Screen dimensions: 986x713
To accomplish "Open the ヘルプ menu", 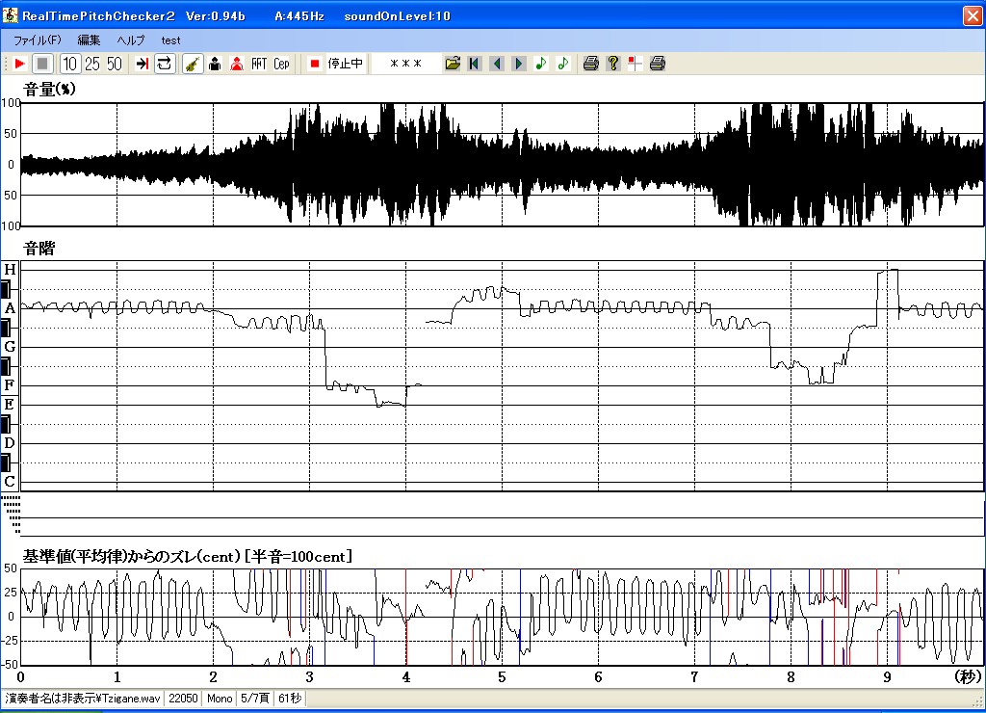I will point(131,40).
